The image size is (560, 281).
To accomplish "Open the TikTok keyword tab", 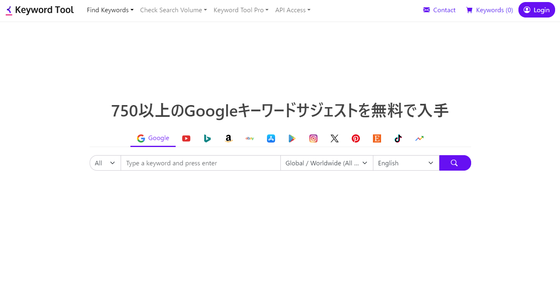I will coord(398,138).
